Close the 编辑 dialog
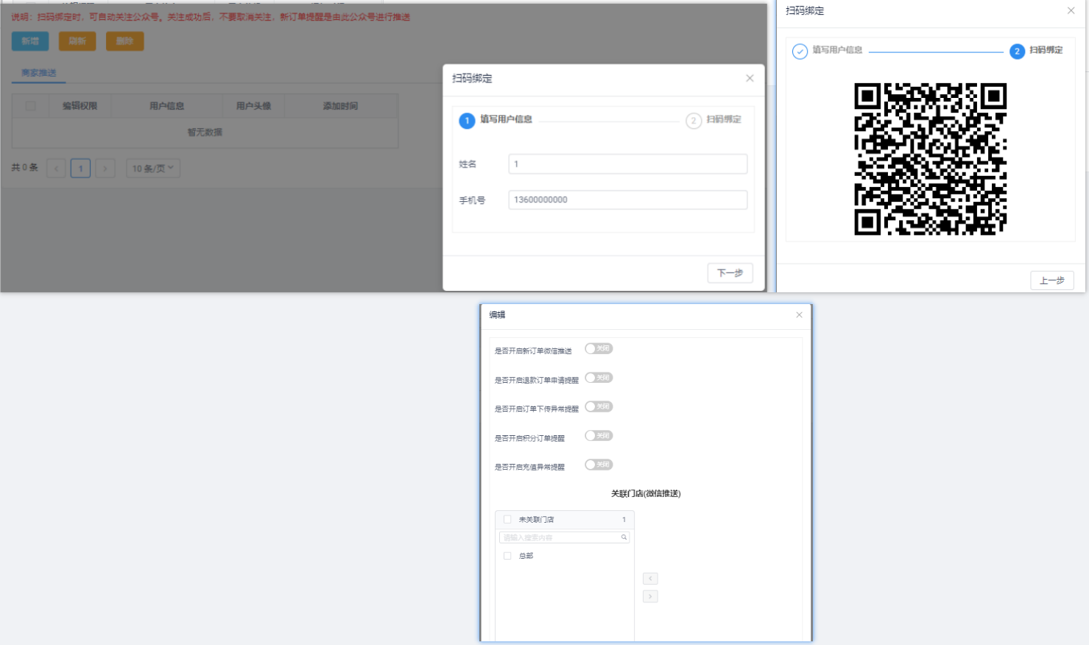 tap(799, 314)
